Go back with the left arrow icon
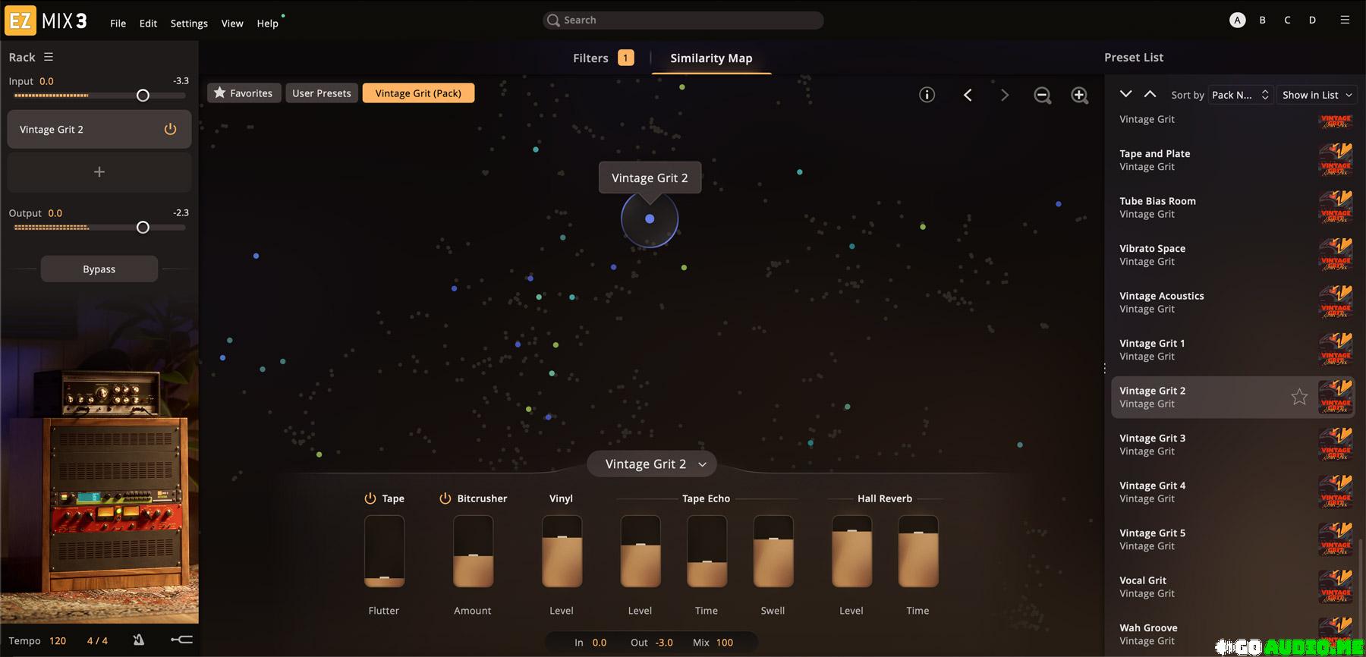Viewport: 1366px width, 657px height. [x=968, y=95]
